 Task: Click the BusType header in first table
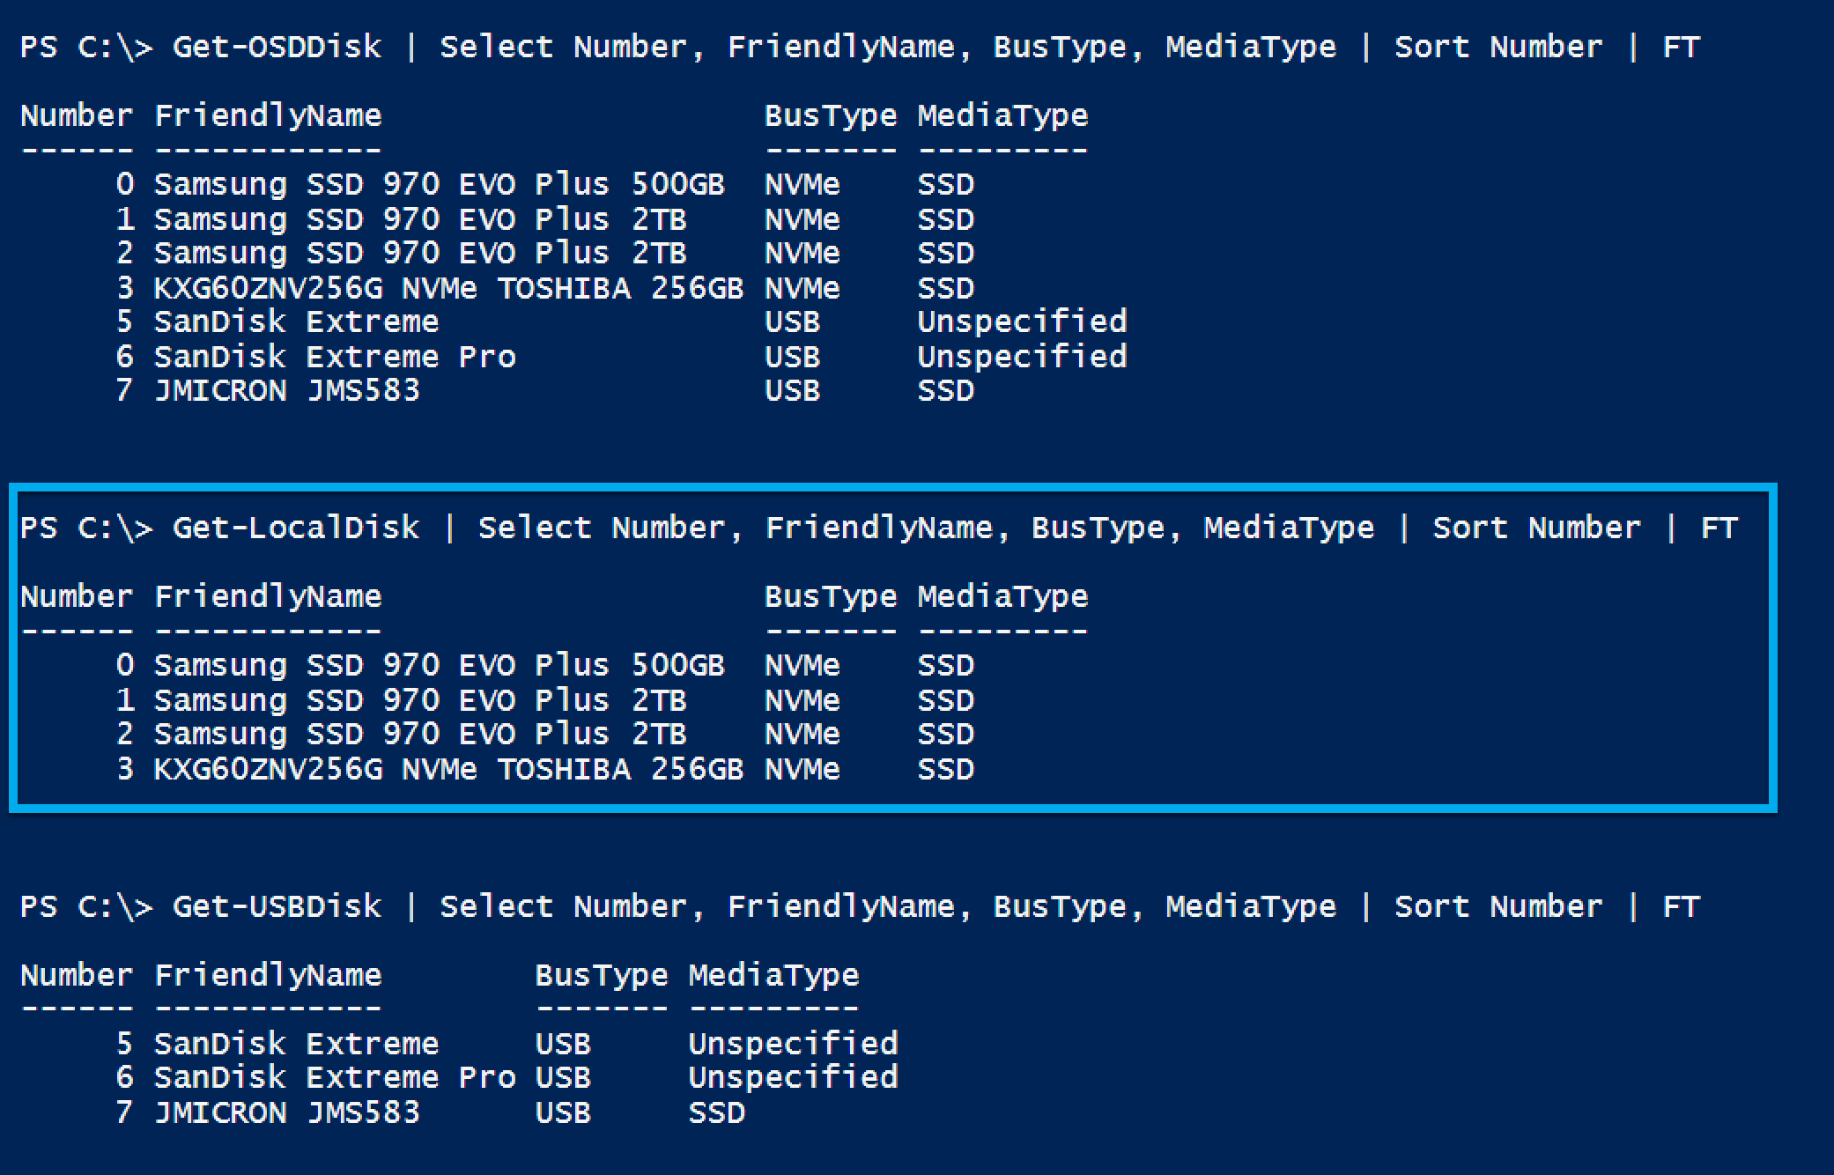830,115
